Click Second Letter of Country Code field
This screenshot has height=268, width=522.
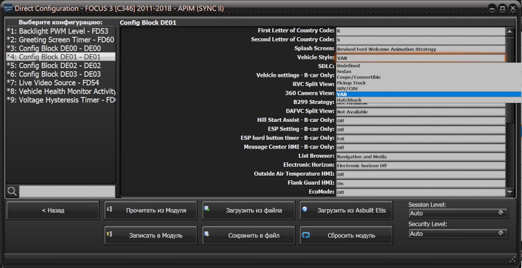pyautogui.click(x=421, y=40)
